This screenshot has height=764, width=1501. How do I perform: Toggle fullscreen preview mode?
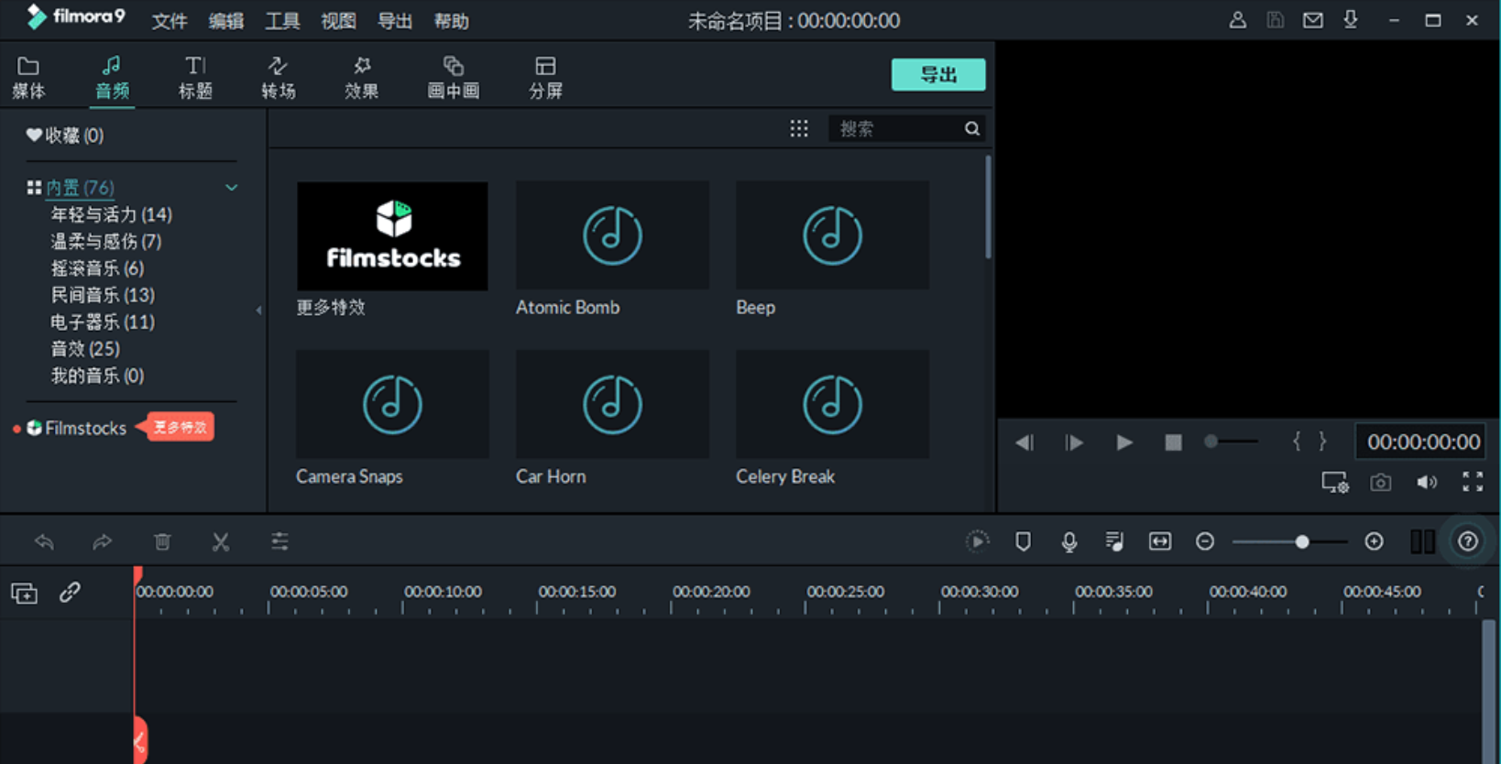pos(1472,482)
